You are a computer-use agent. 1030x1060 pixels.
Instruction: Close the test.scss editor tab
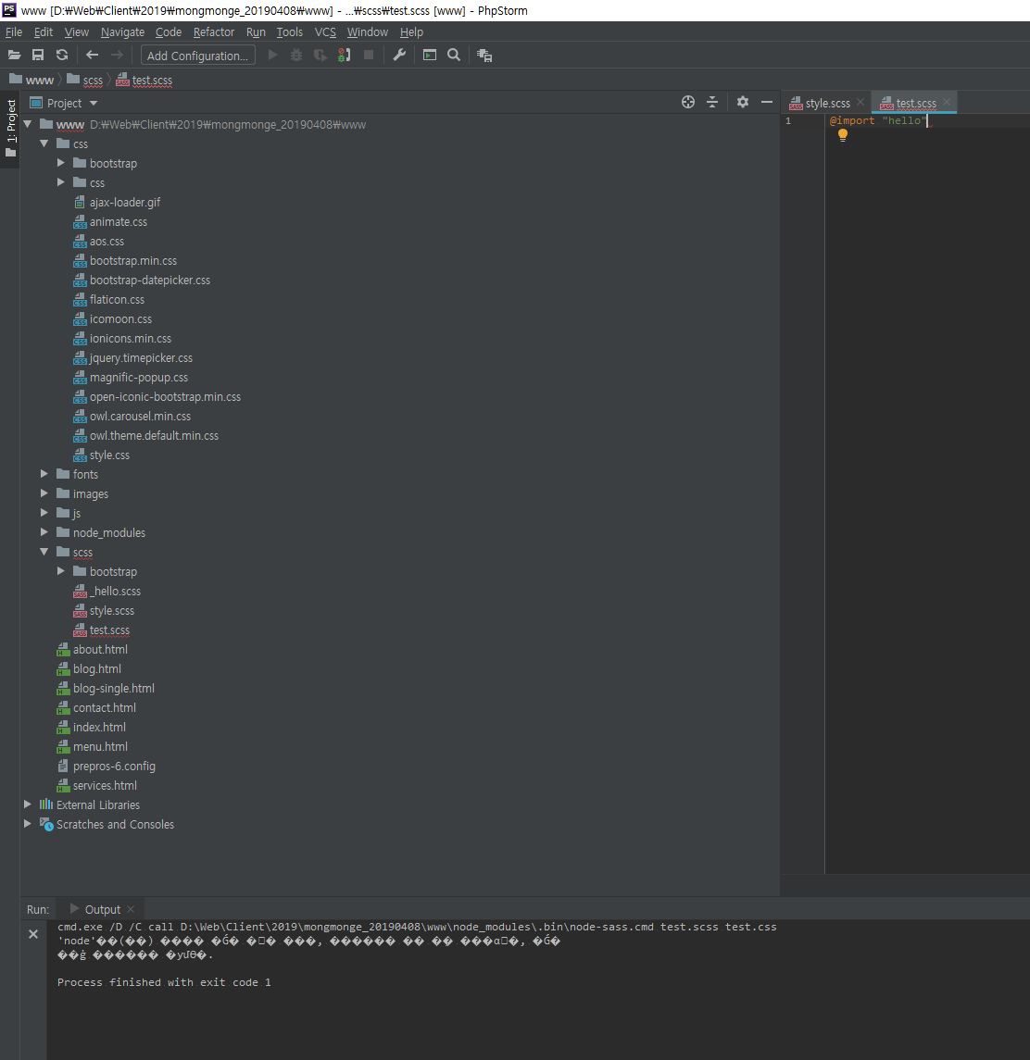tap(946, 102)
